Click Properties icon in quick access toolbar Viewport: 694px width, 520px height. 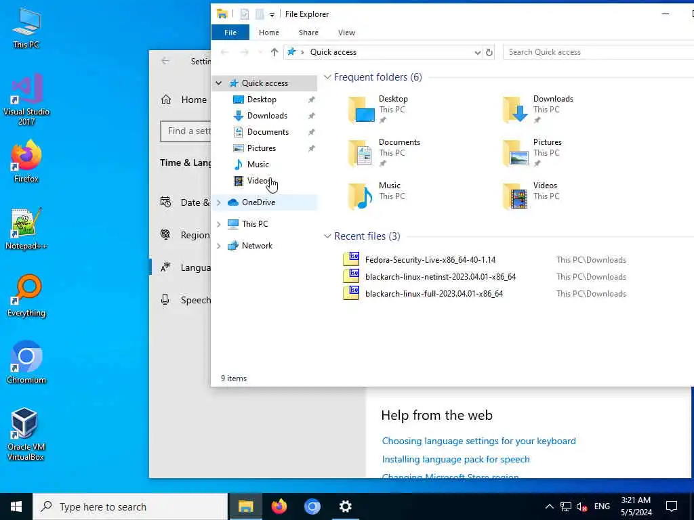pos(244,14)
